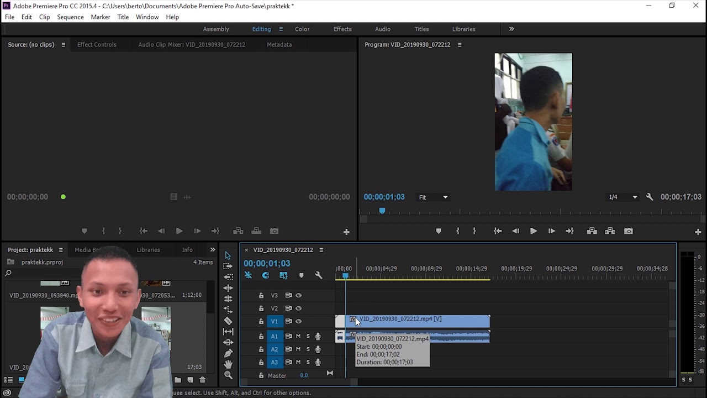Screen dimensions: 707x398
Task: Open Program monitor panel menu
Action: (459, 45)
